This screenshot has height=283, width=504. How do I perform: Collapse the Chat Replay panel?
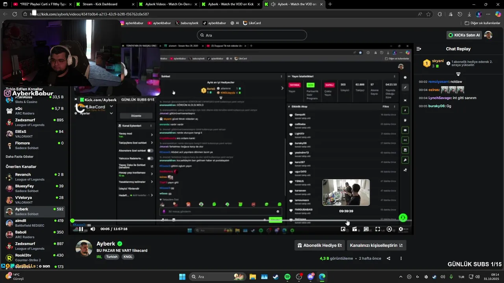point(419,49)
